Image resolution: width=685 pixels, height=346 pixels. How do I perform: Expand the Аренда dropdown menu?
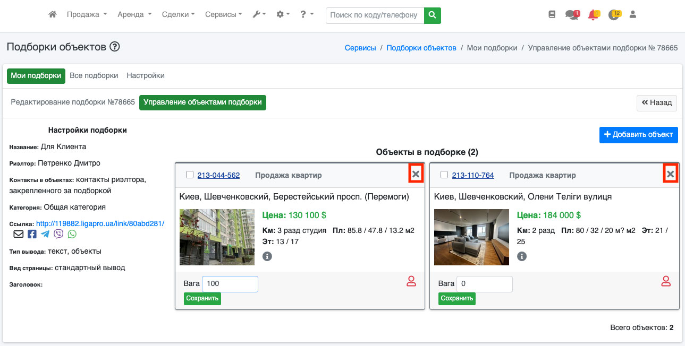(x=134, y=15)
